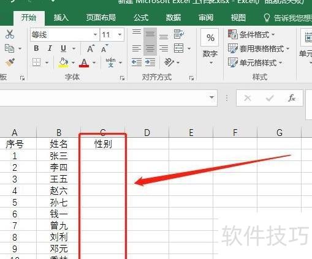Click the cell containing 刘利
The width and height of the screenshot is (312, 259).
point(59,237)
